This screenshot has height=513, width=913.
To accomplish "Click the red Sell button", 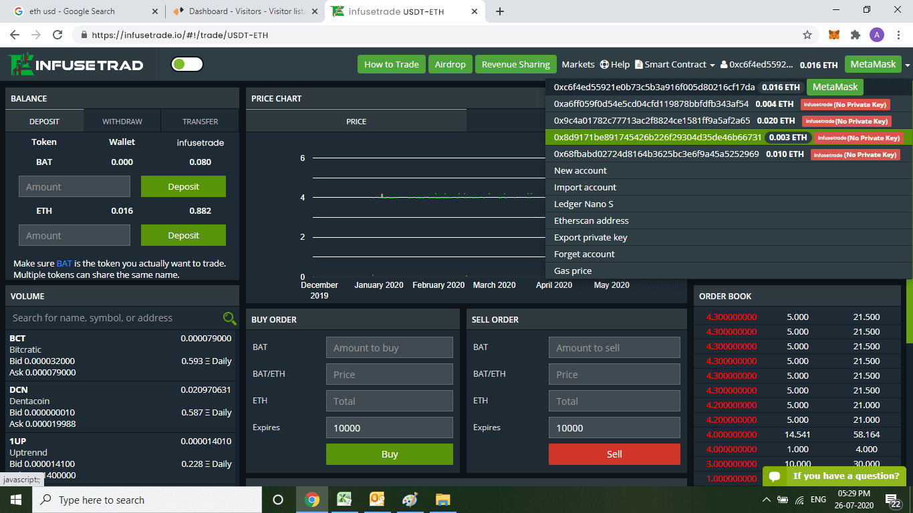I will click(614, 454).
